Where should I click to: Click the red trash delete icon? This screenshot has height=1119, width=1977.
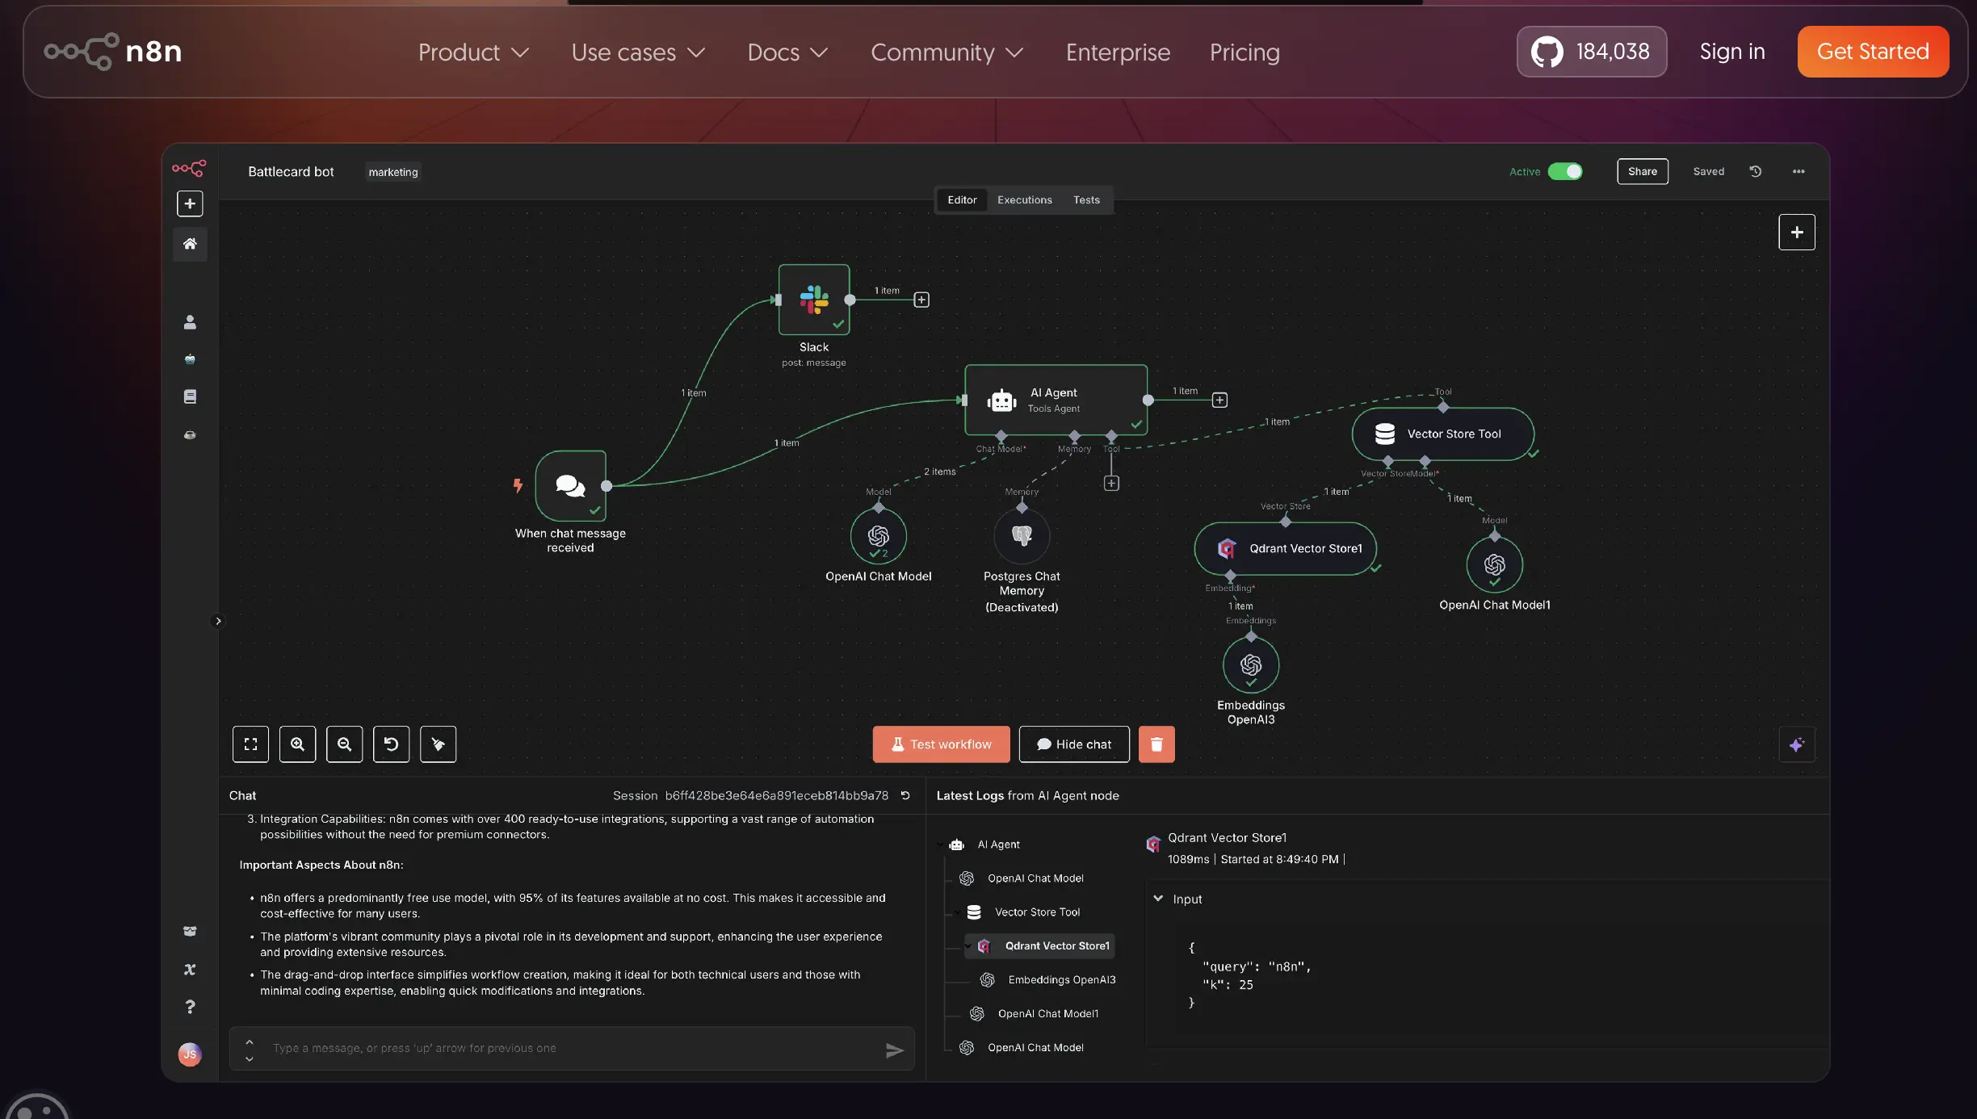point(1156,744)
